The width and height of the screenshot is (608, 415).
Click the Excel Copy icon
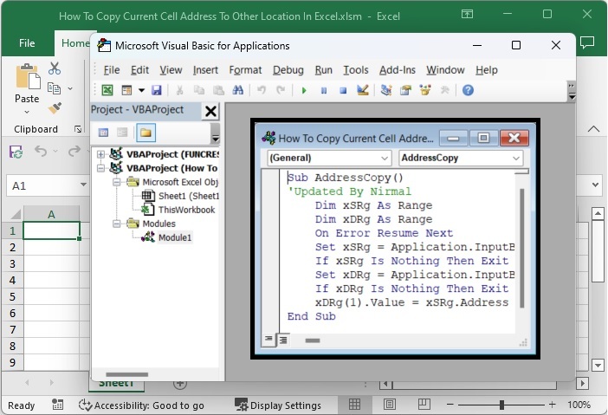(x=54, y=88)
